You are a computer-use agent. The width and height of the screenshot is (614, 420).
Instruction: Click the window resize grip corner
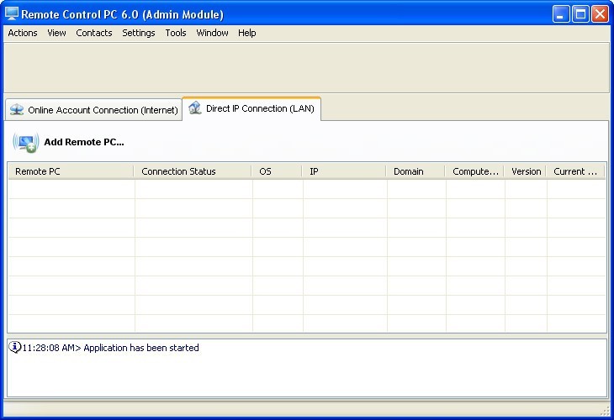[x=605, y=410]
